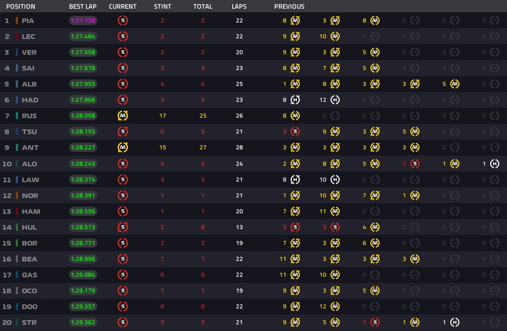
Task: Select ALB's best lap 1:27.955
Action: coord(83,84)
